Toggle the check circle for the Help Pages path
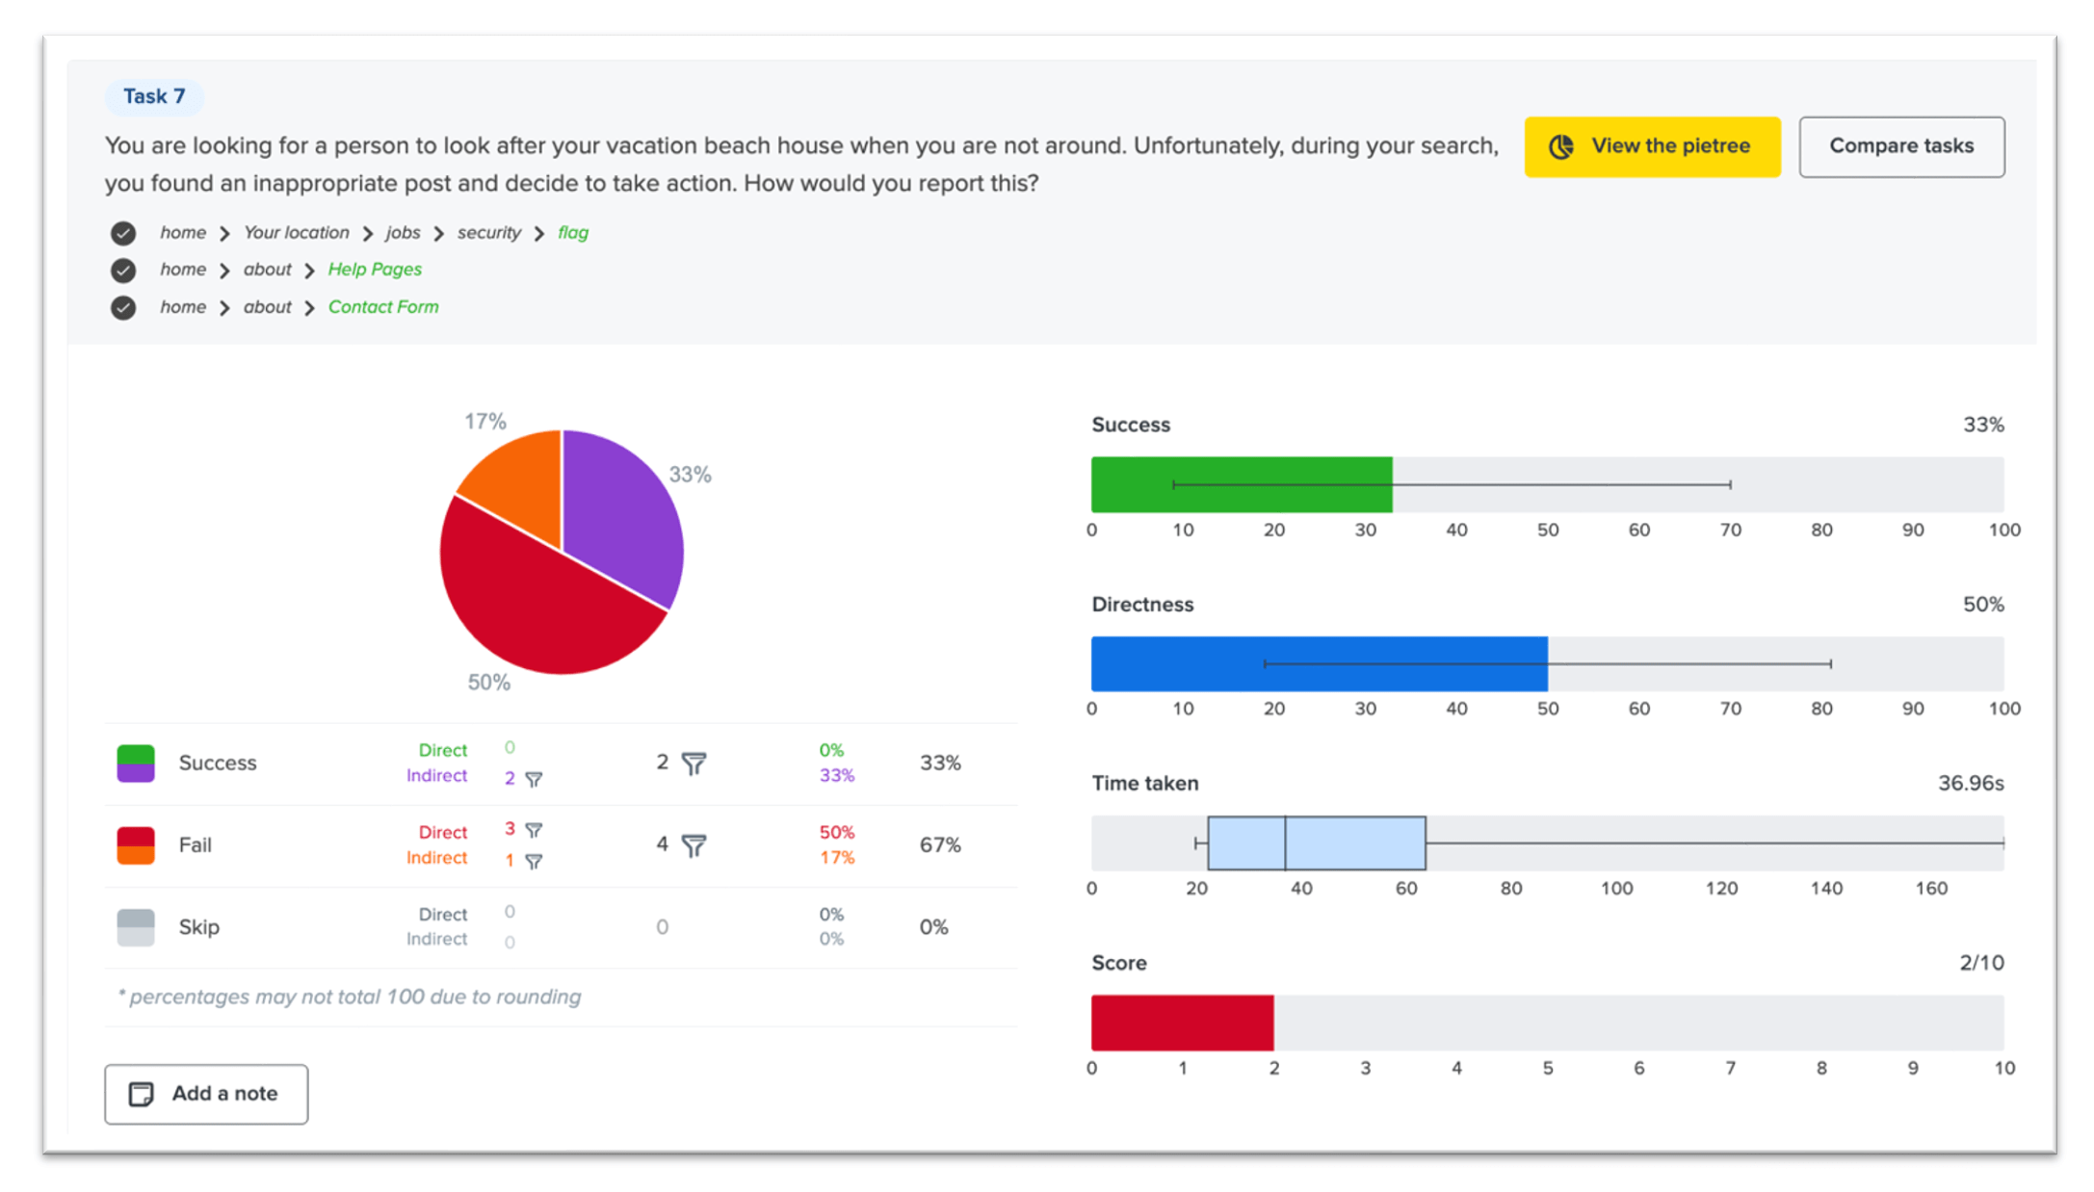2094x1192 pixels. 123,271
